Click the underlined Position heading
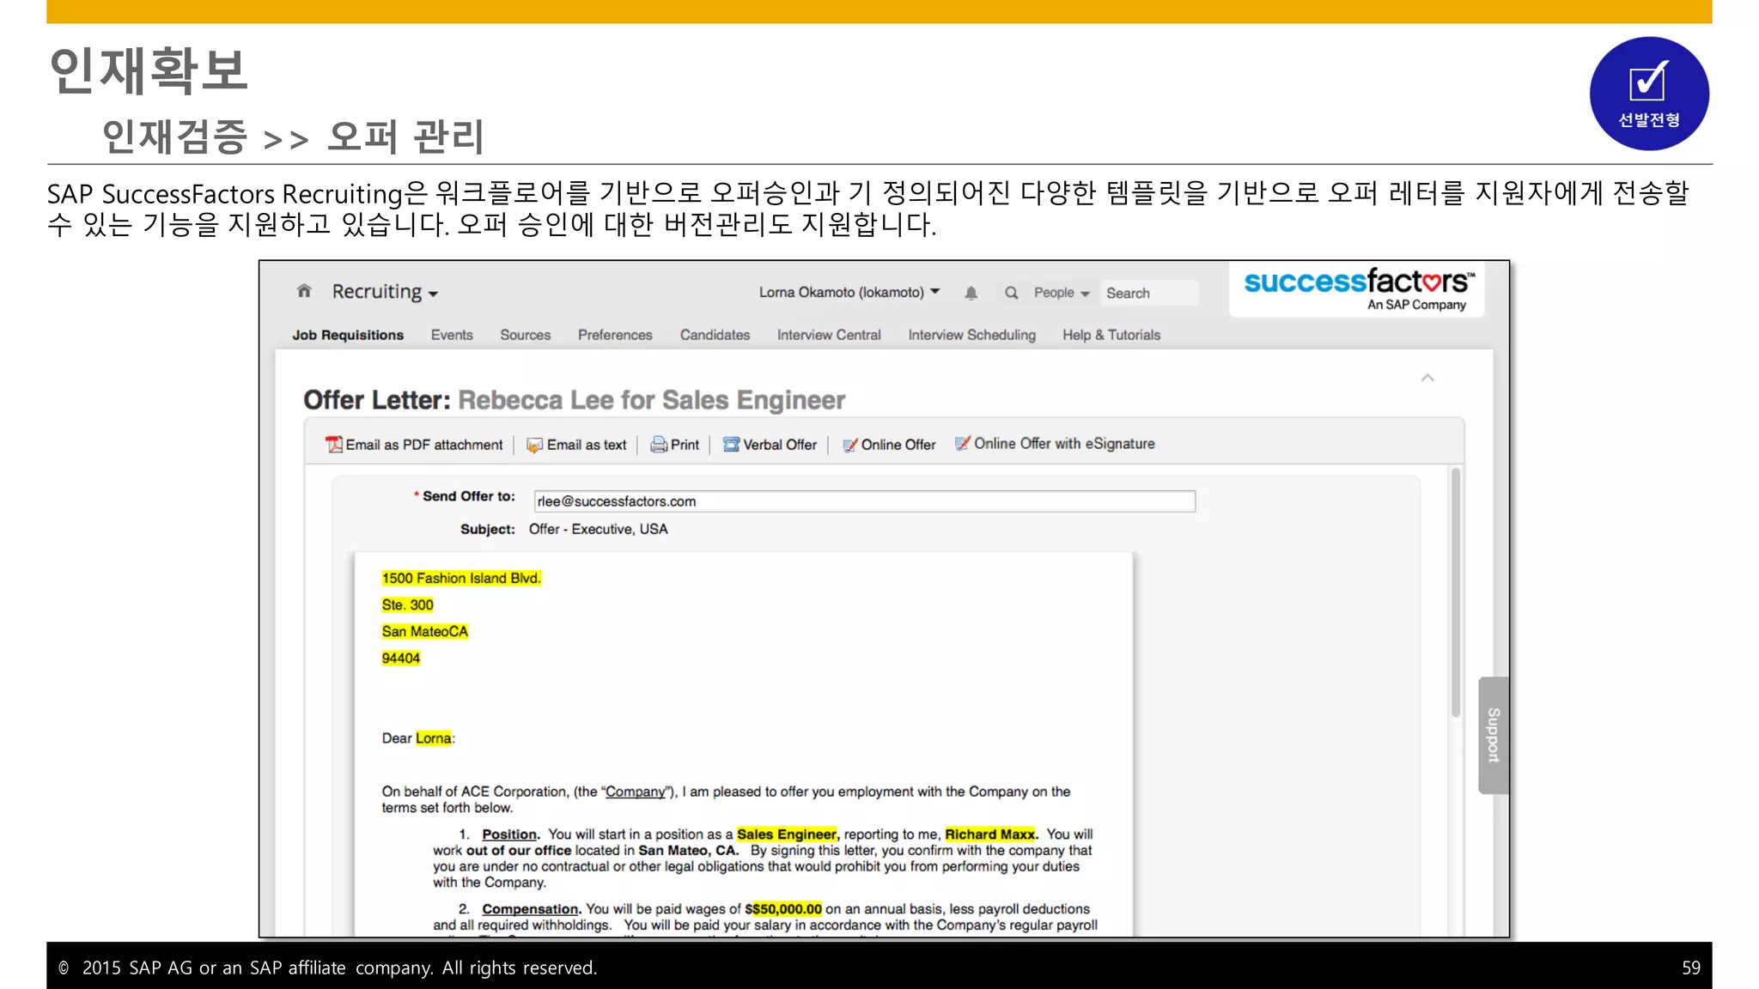1759x989 pixels. [508, 834]
